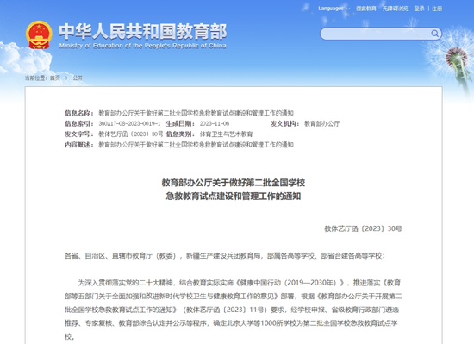Click 教体艺厅函〔2023〕30号 in the info table
The height and width of the screenshot is (344, 474).
pos(131,134)
